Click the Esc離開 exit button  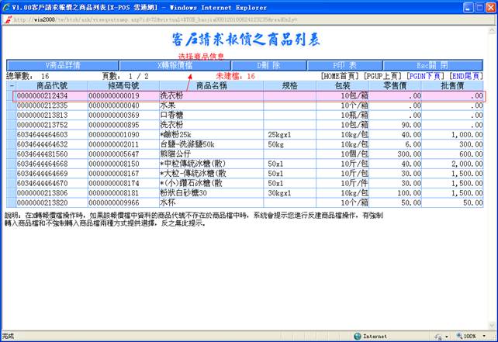click(434, 66)
